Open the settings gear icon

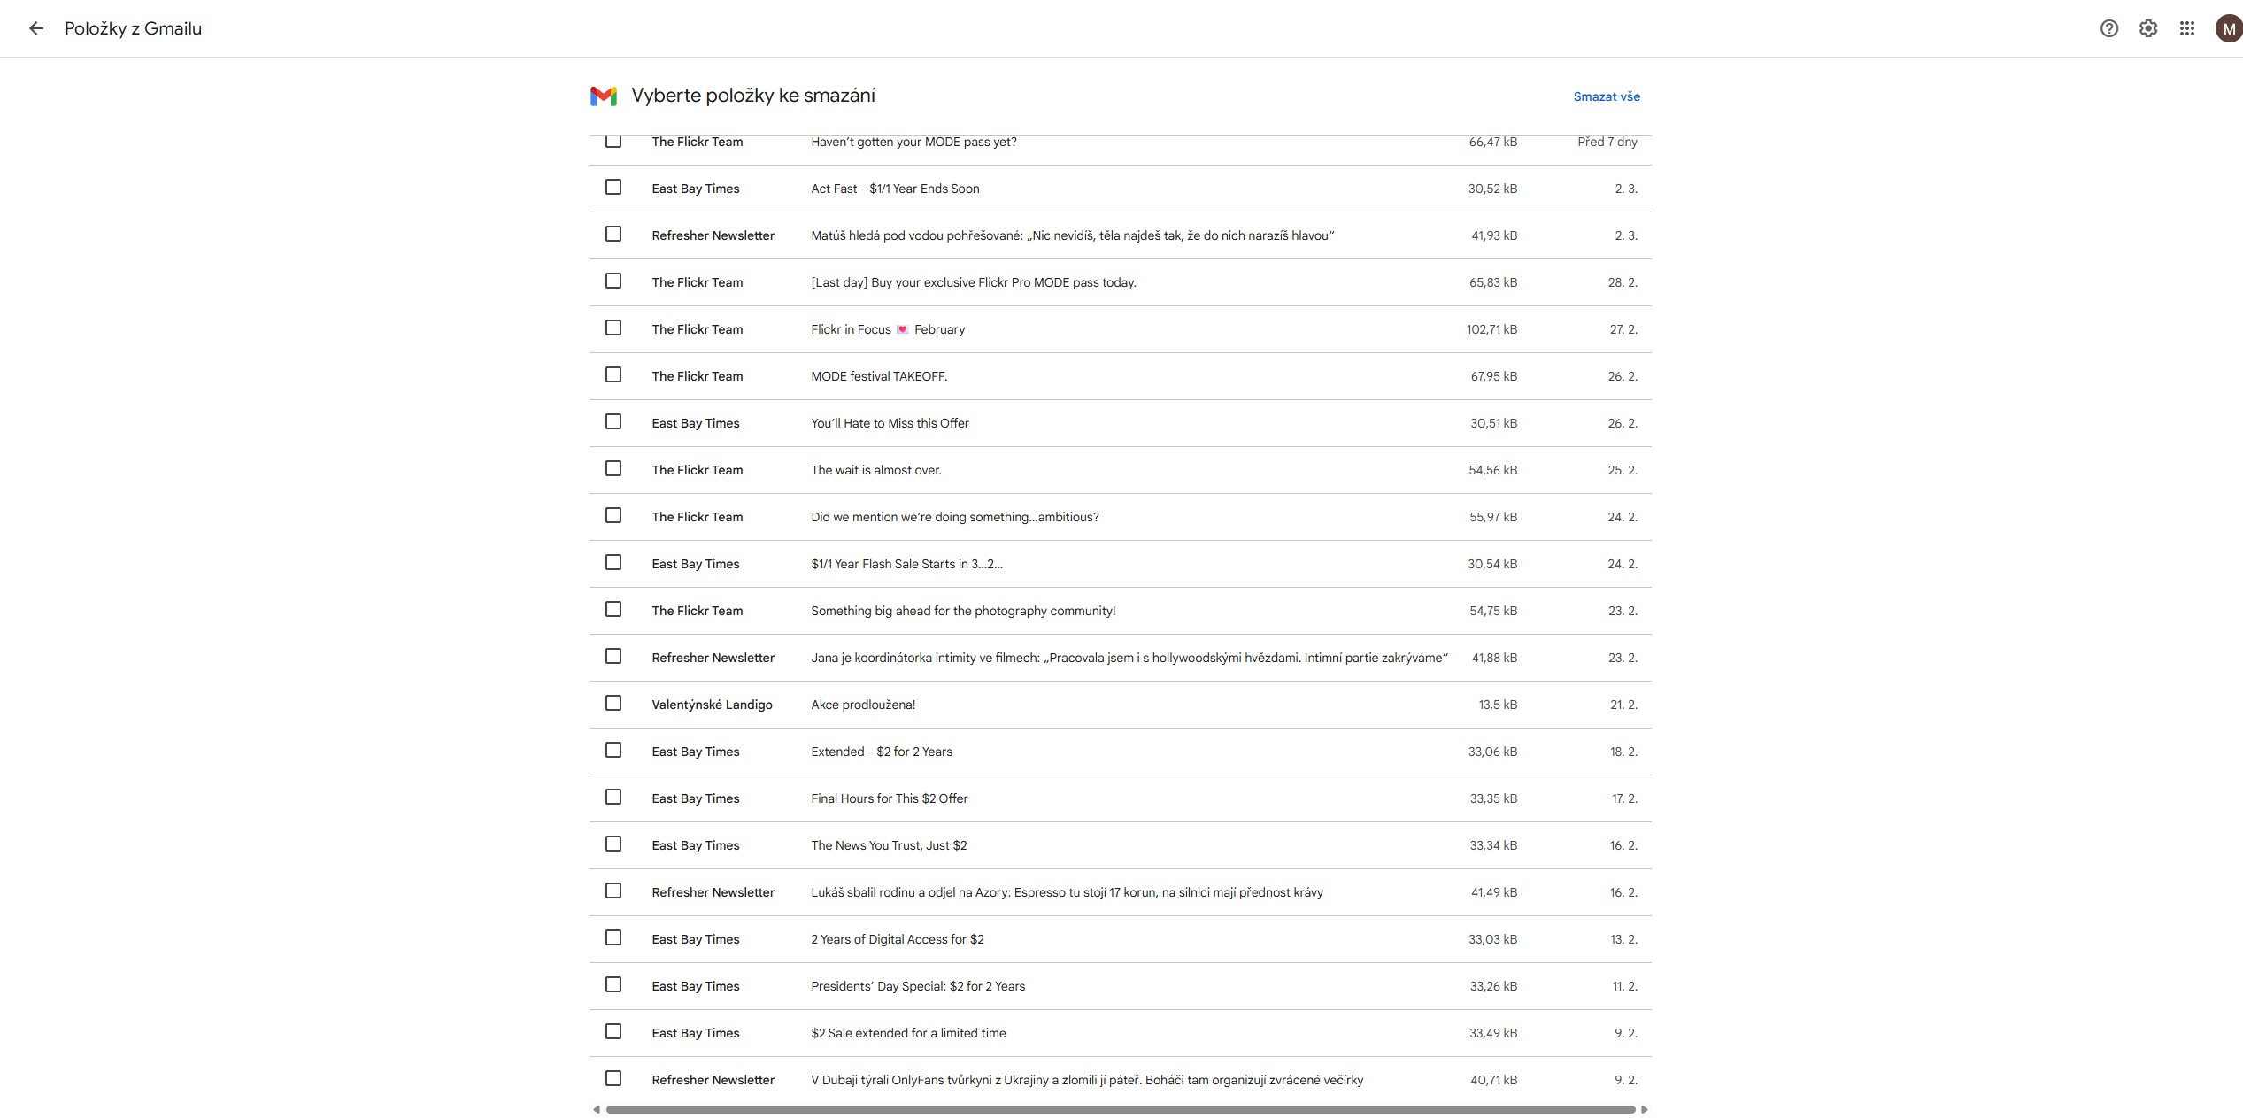click(x=2148, y=28)
